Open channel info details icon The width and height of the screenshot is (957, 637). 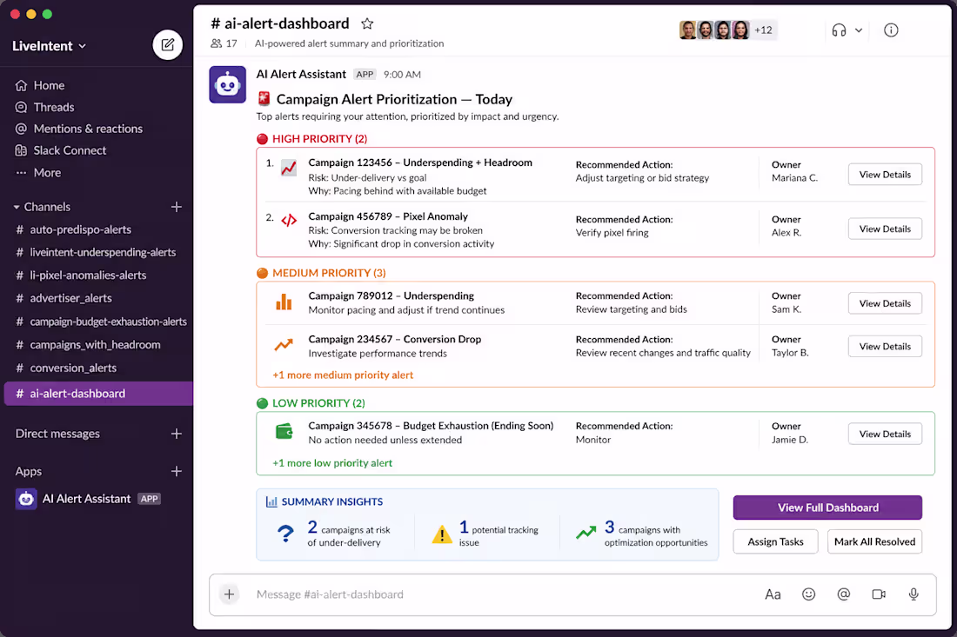(x=891, y=30)
